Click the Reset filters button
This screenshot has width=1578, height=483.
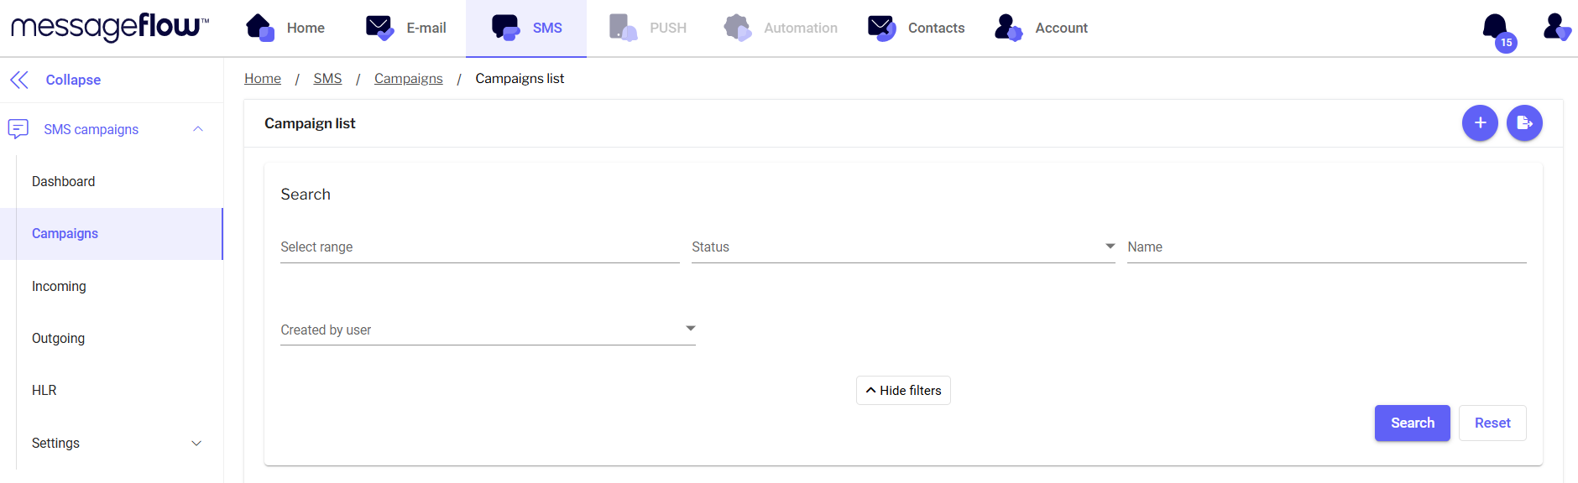tap(1492, 423)
